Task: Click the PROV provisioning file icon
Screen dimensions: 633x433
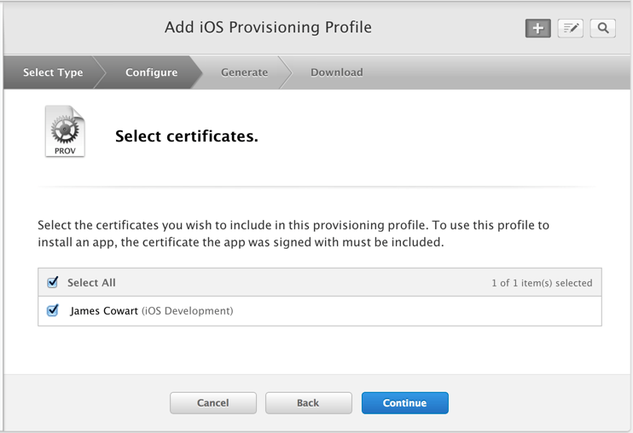Action: click(65, 132)
